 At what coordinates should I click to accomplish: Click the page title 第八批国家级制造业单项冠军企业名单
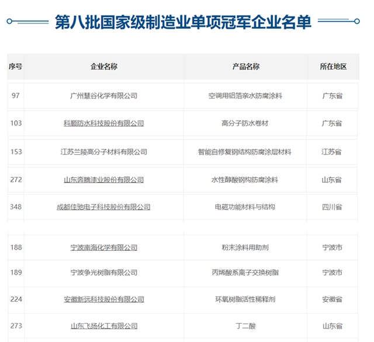point(183,22)
